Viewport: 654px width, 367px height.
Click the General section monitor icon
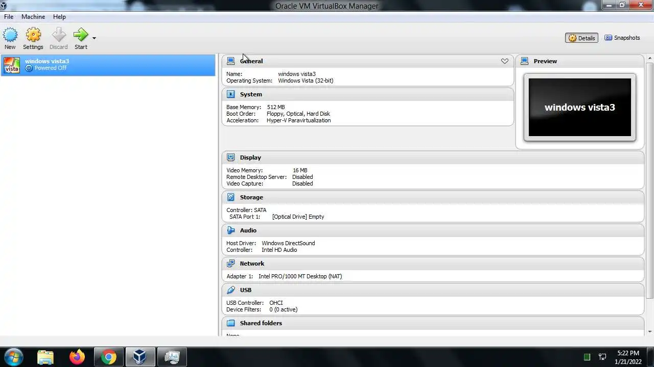230,61
